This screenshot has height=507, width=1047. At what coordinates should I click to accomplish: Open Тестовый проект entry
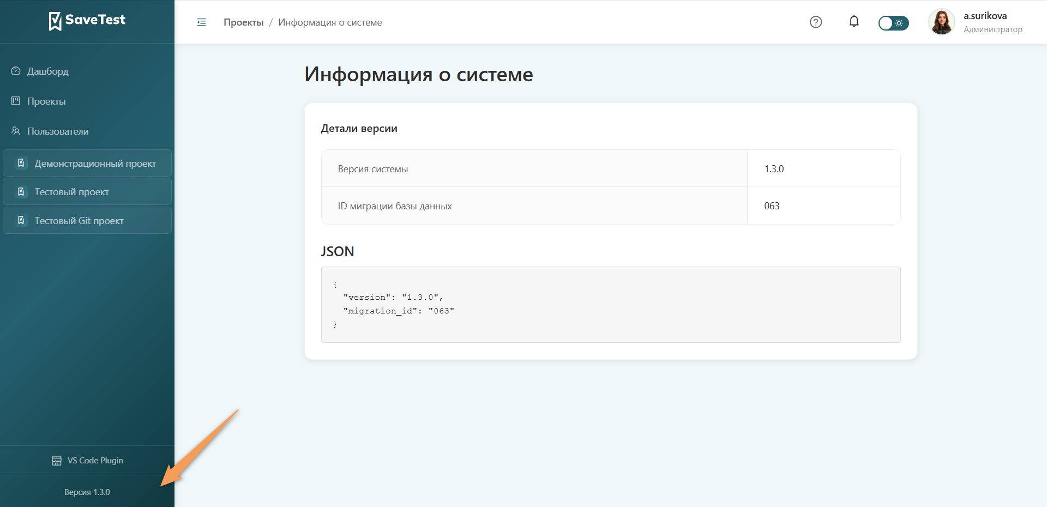tap(87, 191)
